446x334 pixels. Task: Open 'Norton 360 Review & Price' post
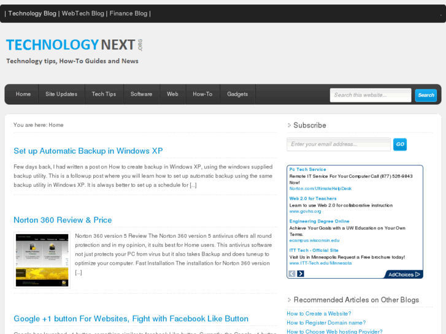63,220
